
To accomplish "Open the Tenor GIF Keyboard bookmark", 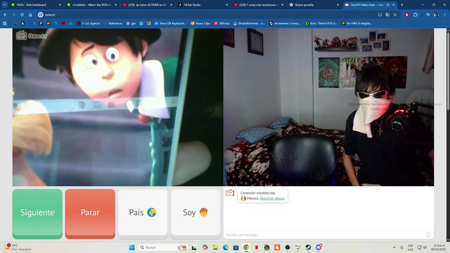I will coord(170,24).
